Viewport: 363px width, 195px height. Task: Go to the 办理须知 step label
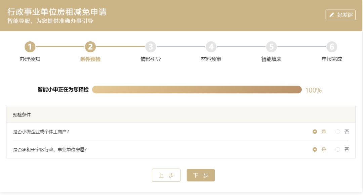pos(30,59)
